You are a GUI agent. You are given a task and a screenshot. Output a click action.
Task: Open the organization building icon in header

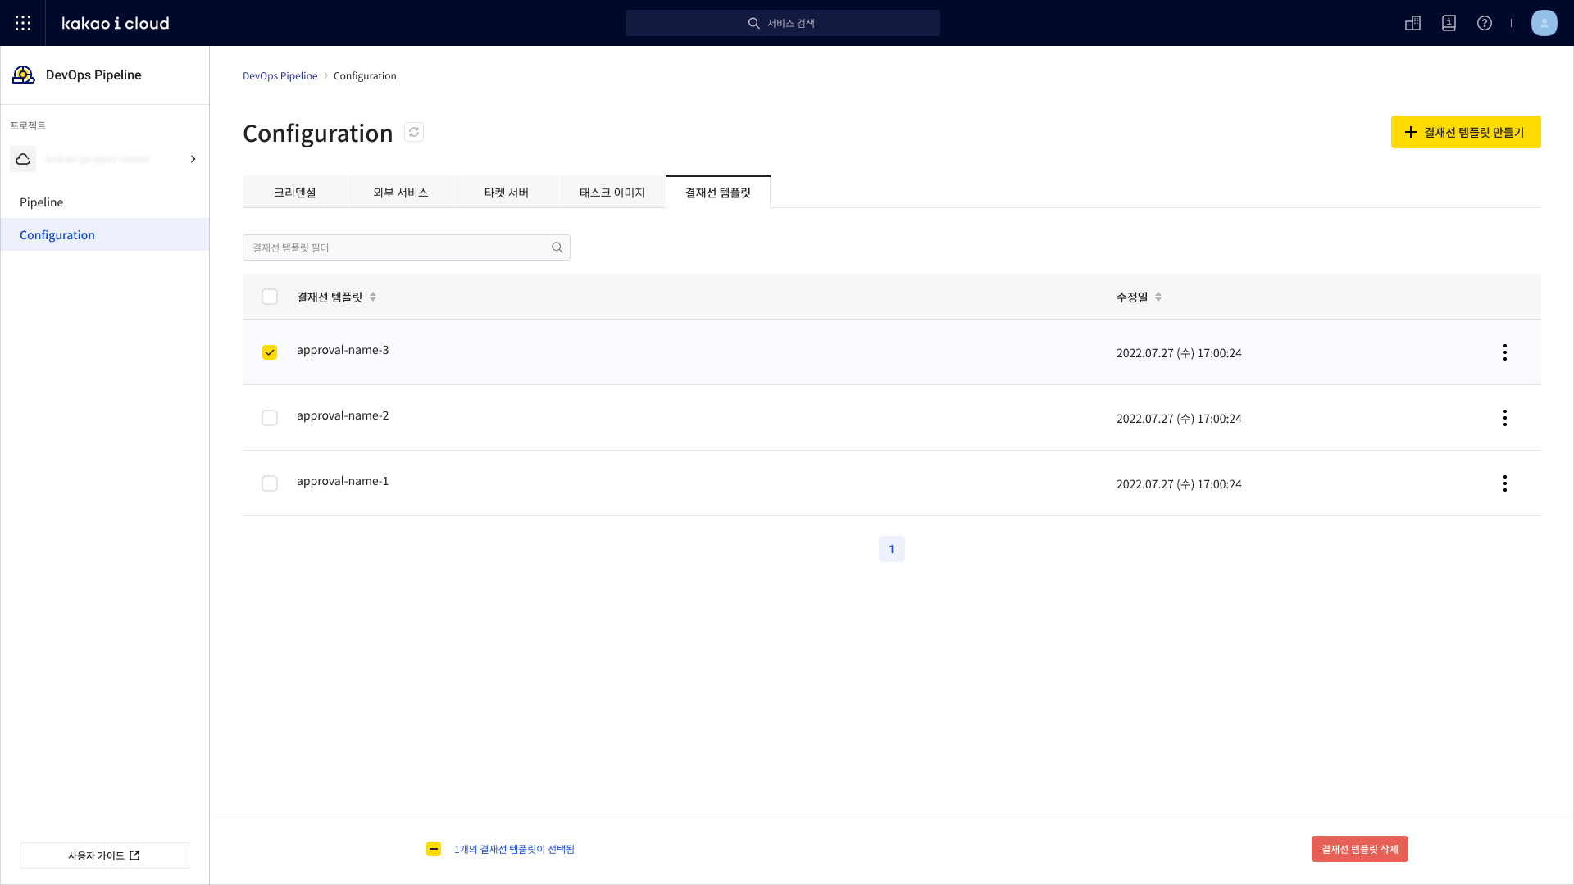1413,23
